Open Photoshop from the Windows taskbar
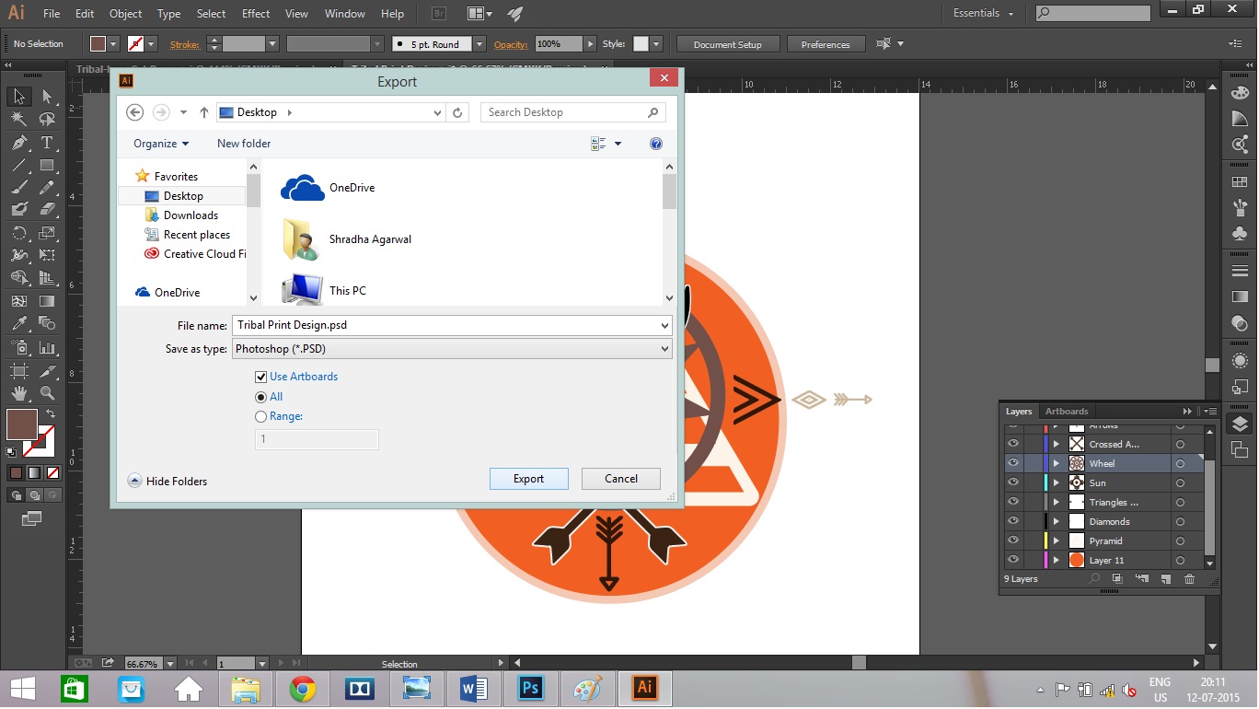The height and width of the screenshot is (709, 1259). (530, 688)
